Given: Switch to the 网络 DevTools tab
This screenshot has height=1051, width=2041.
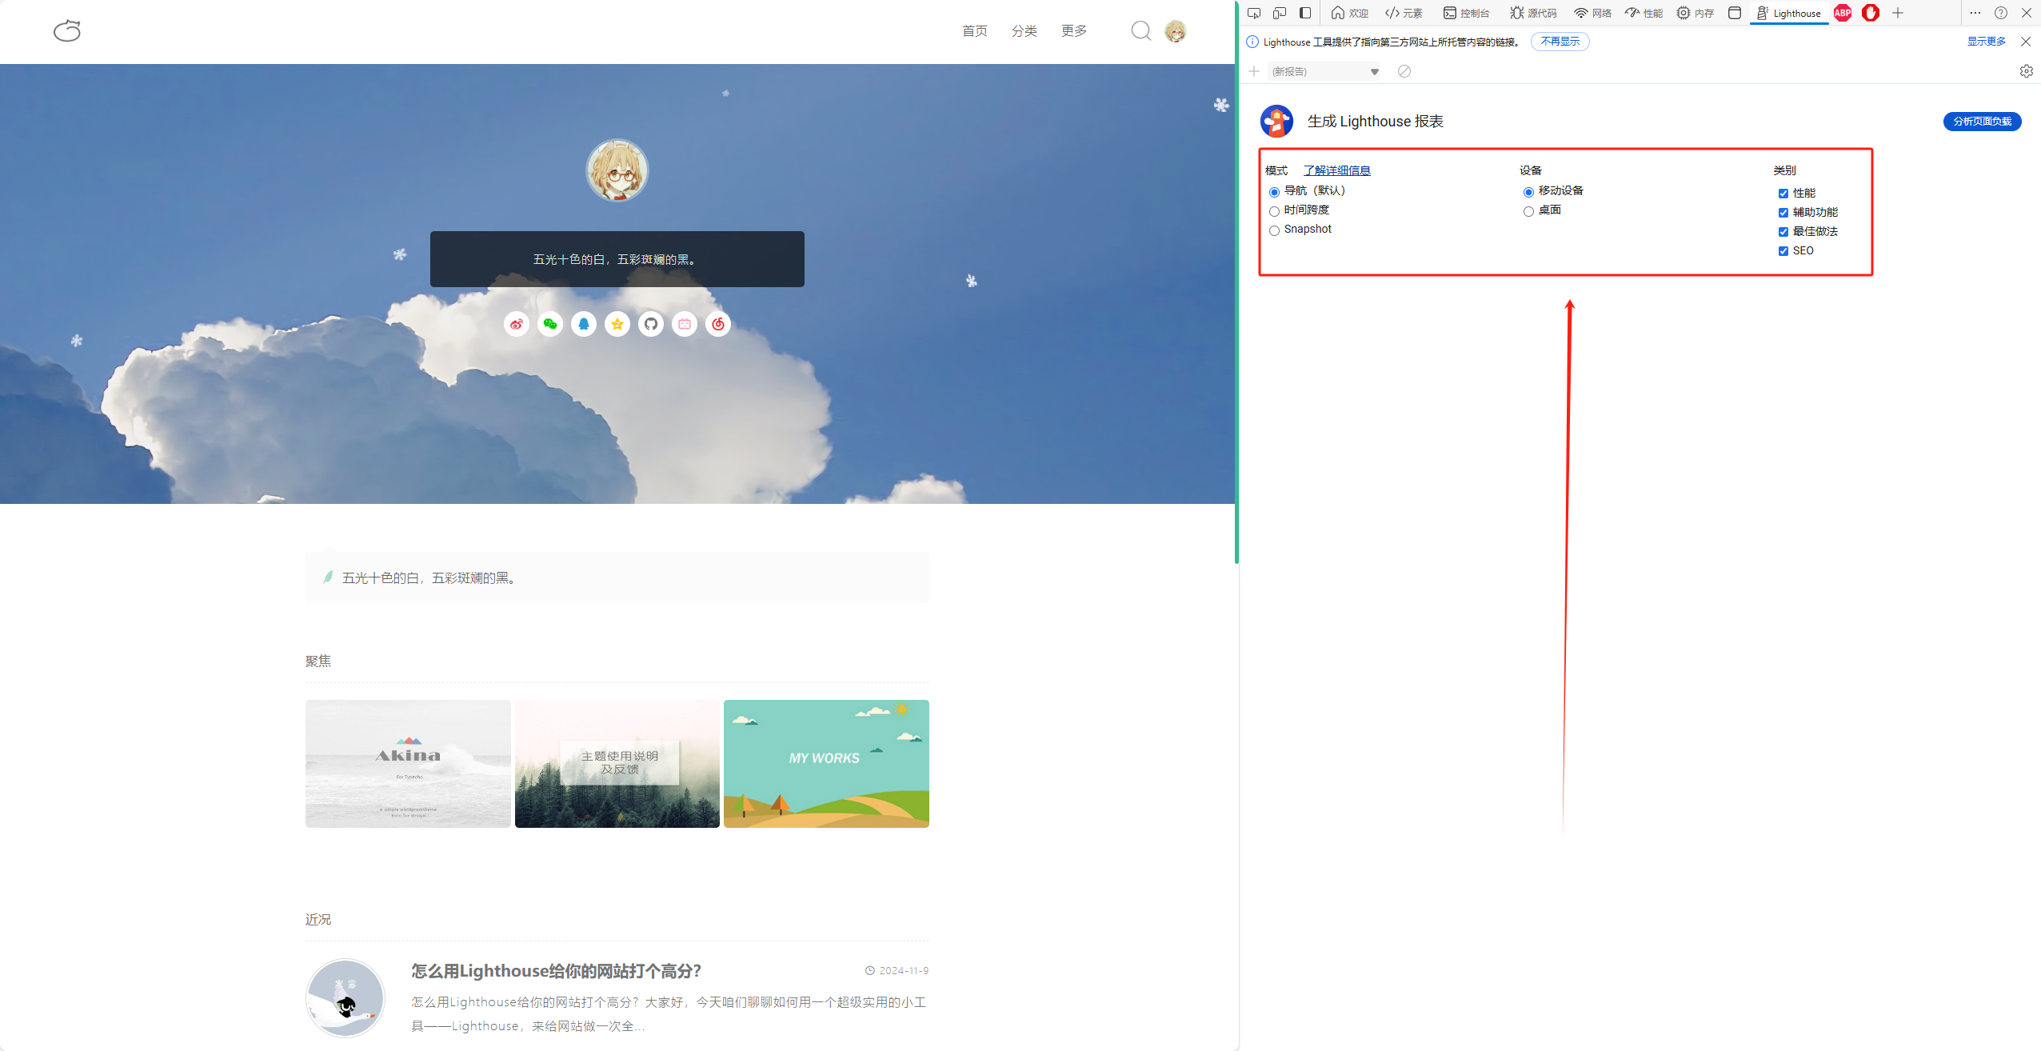Looking at the screenshot, I should coord(1592,13).
